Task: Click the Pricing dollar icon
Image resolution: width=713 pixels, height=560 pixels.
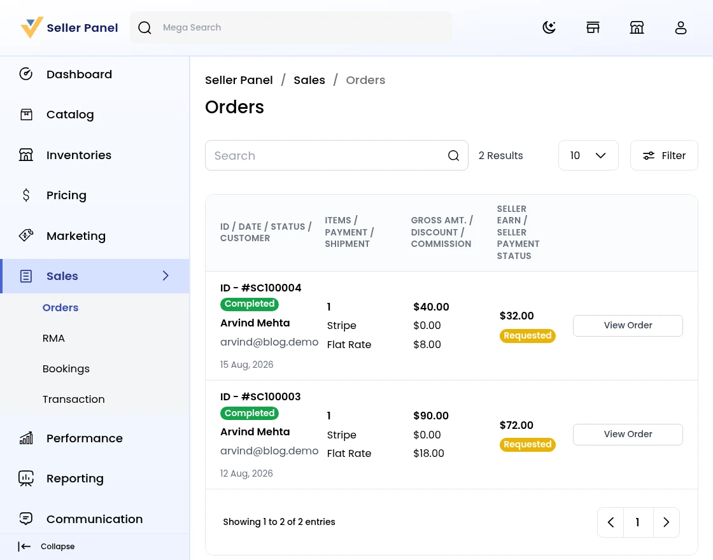Action: (x=26, y=195)
